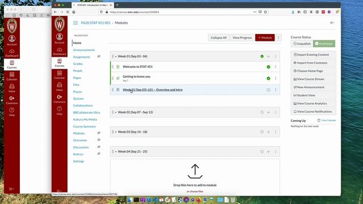
Task: Click the View Progress button
Action: pos(242,37)
